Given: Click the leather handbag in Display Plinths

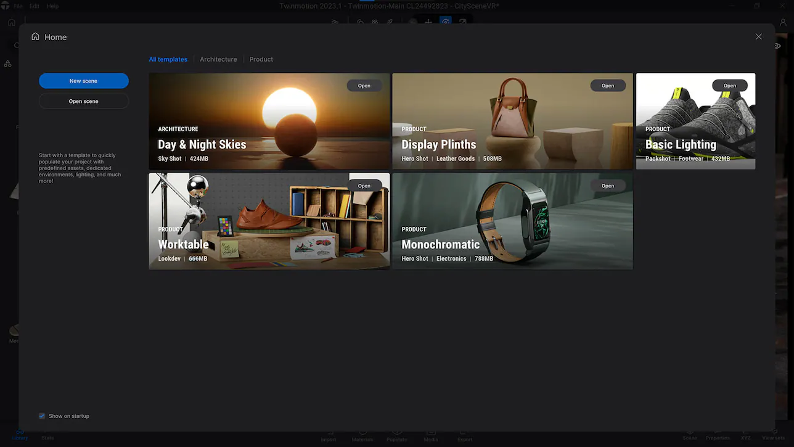Looking at the screenshot, I should (x=508, y=109).
